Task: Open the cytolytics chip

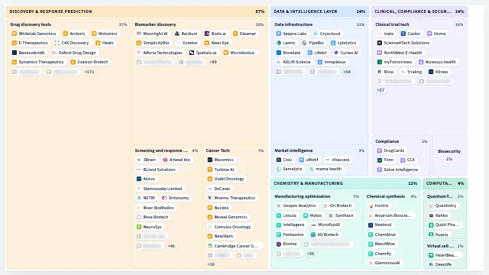Action: [344, 43]
